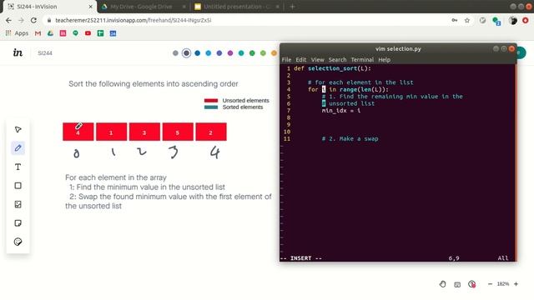Open the YouTube bookmark
The height and width of the screenshot is (300, 534).
click(x=88, y=33)
